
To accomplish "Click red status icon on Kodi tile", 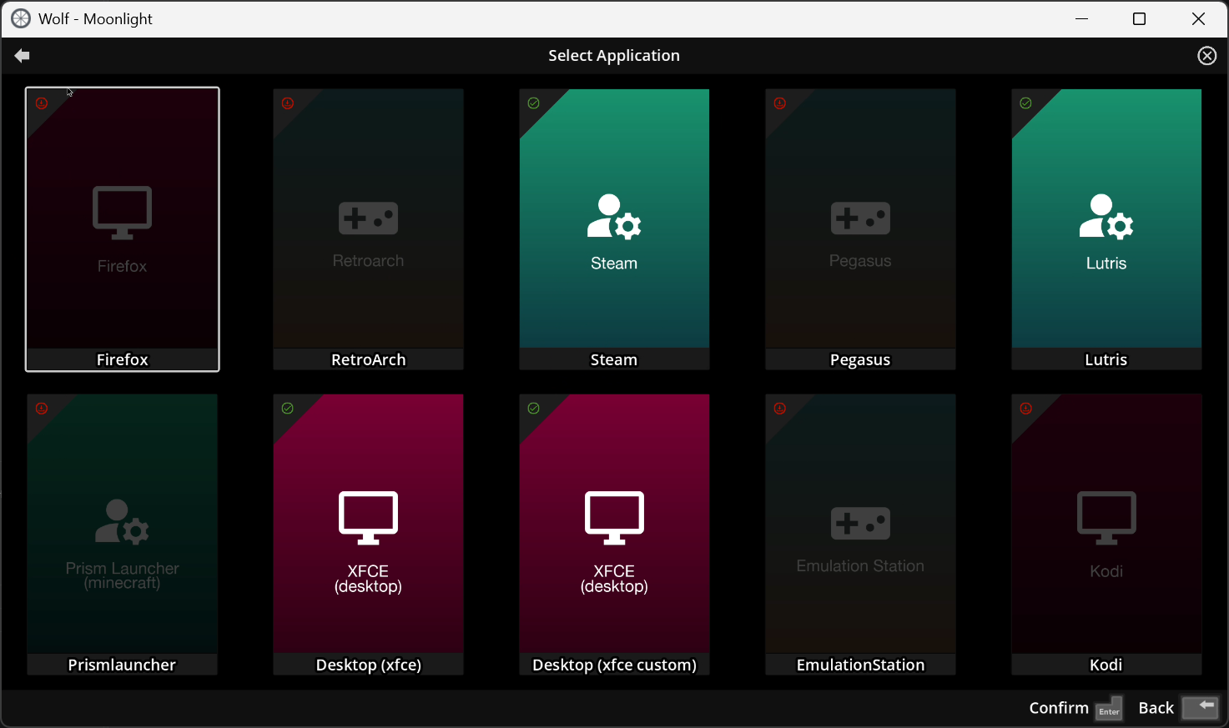I will click(x=1026, y=409).
